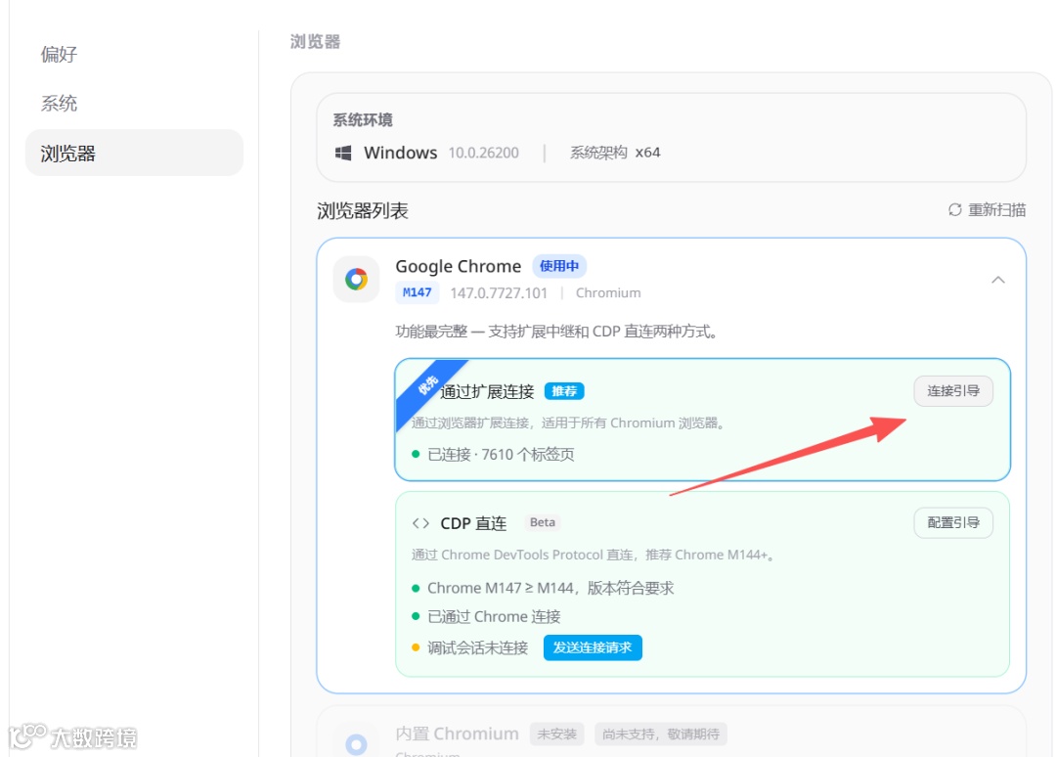Open the 连接引导 connection guide

point(953,391)
